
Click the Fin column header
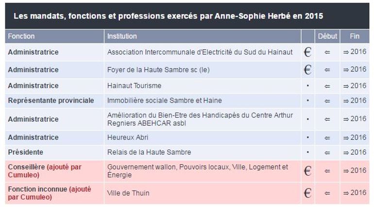355,36
